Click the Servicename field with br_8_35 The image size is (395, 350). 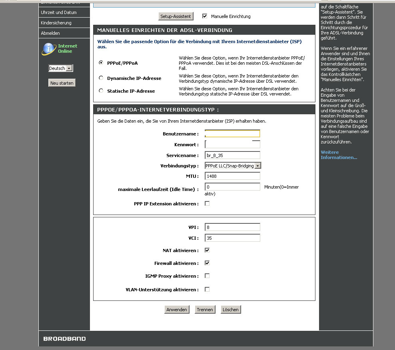pyautogui.click(x=232, y=155)
